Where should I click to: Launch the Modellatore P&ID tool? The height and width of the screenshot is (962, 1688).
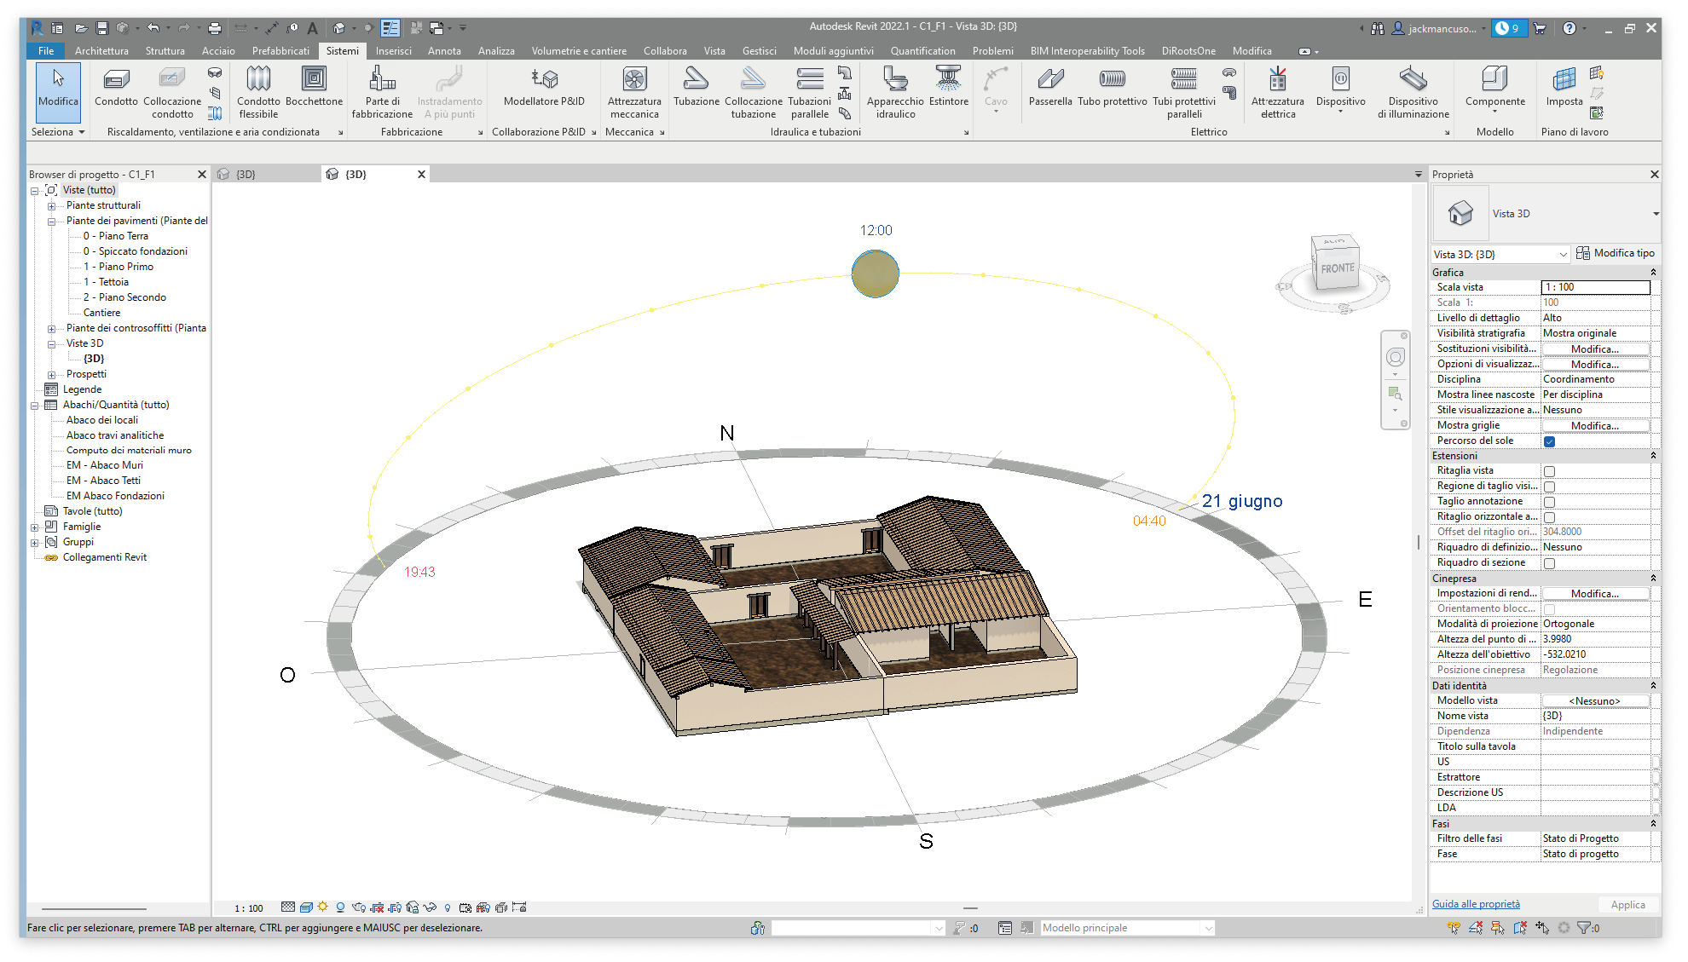tap(544, 89)
